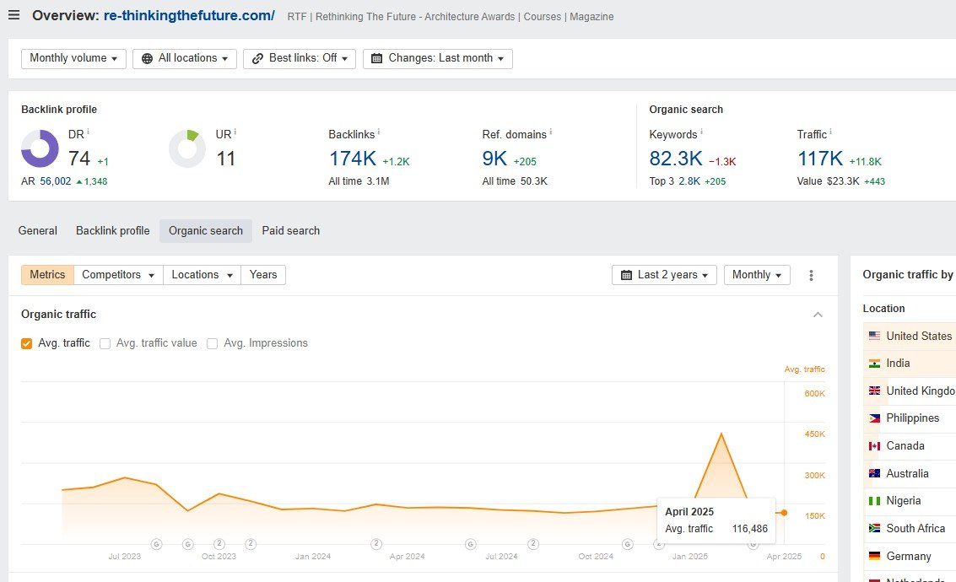
Task: Click the Germany flag icon
Action: pos(874,557)
